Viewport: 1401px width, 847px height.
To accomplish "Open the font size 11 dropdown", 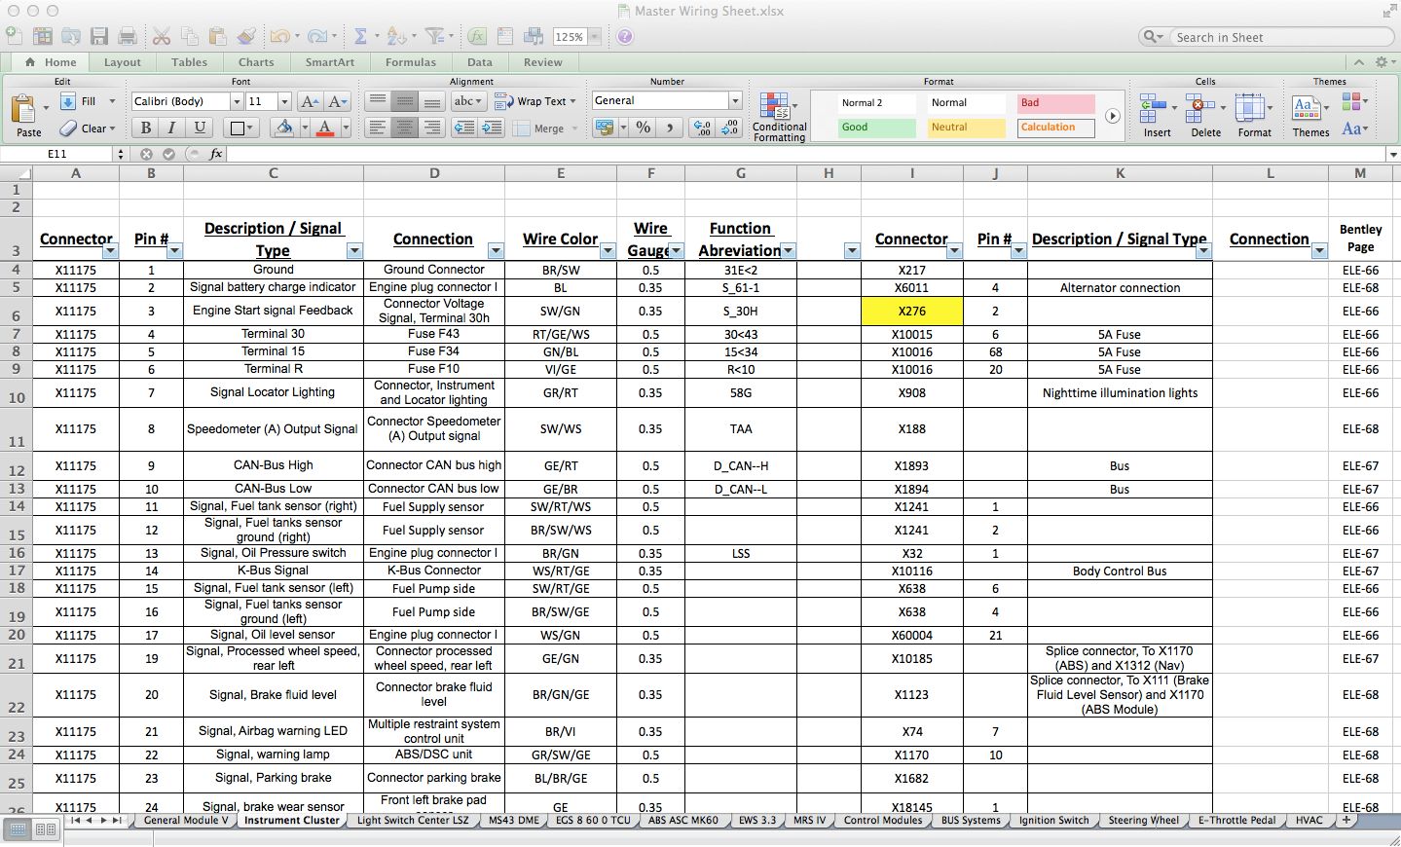I will pos(284,101).
